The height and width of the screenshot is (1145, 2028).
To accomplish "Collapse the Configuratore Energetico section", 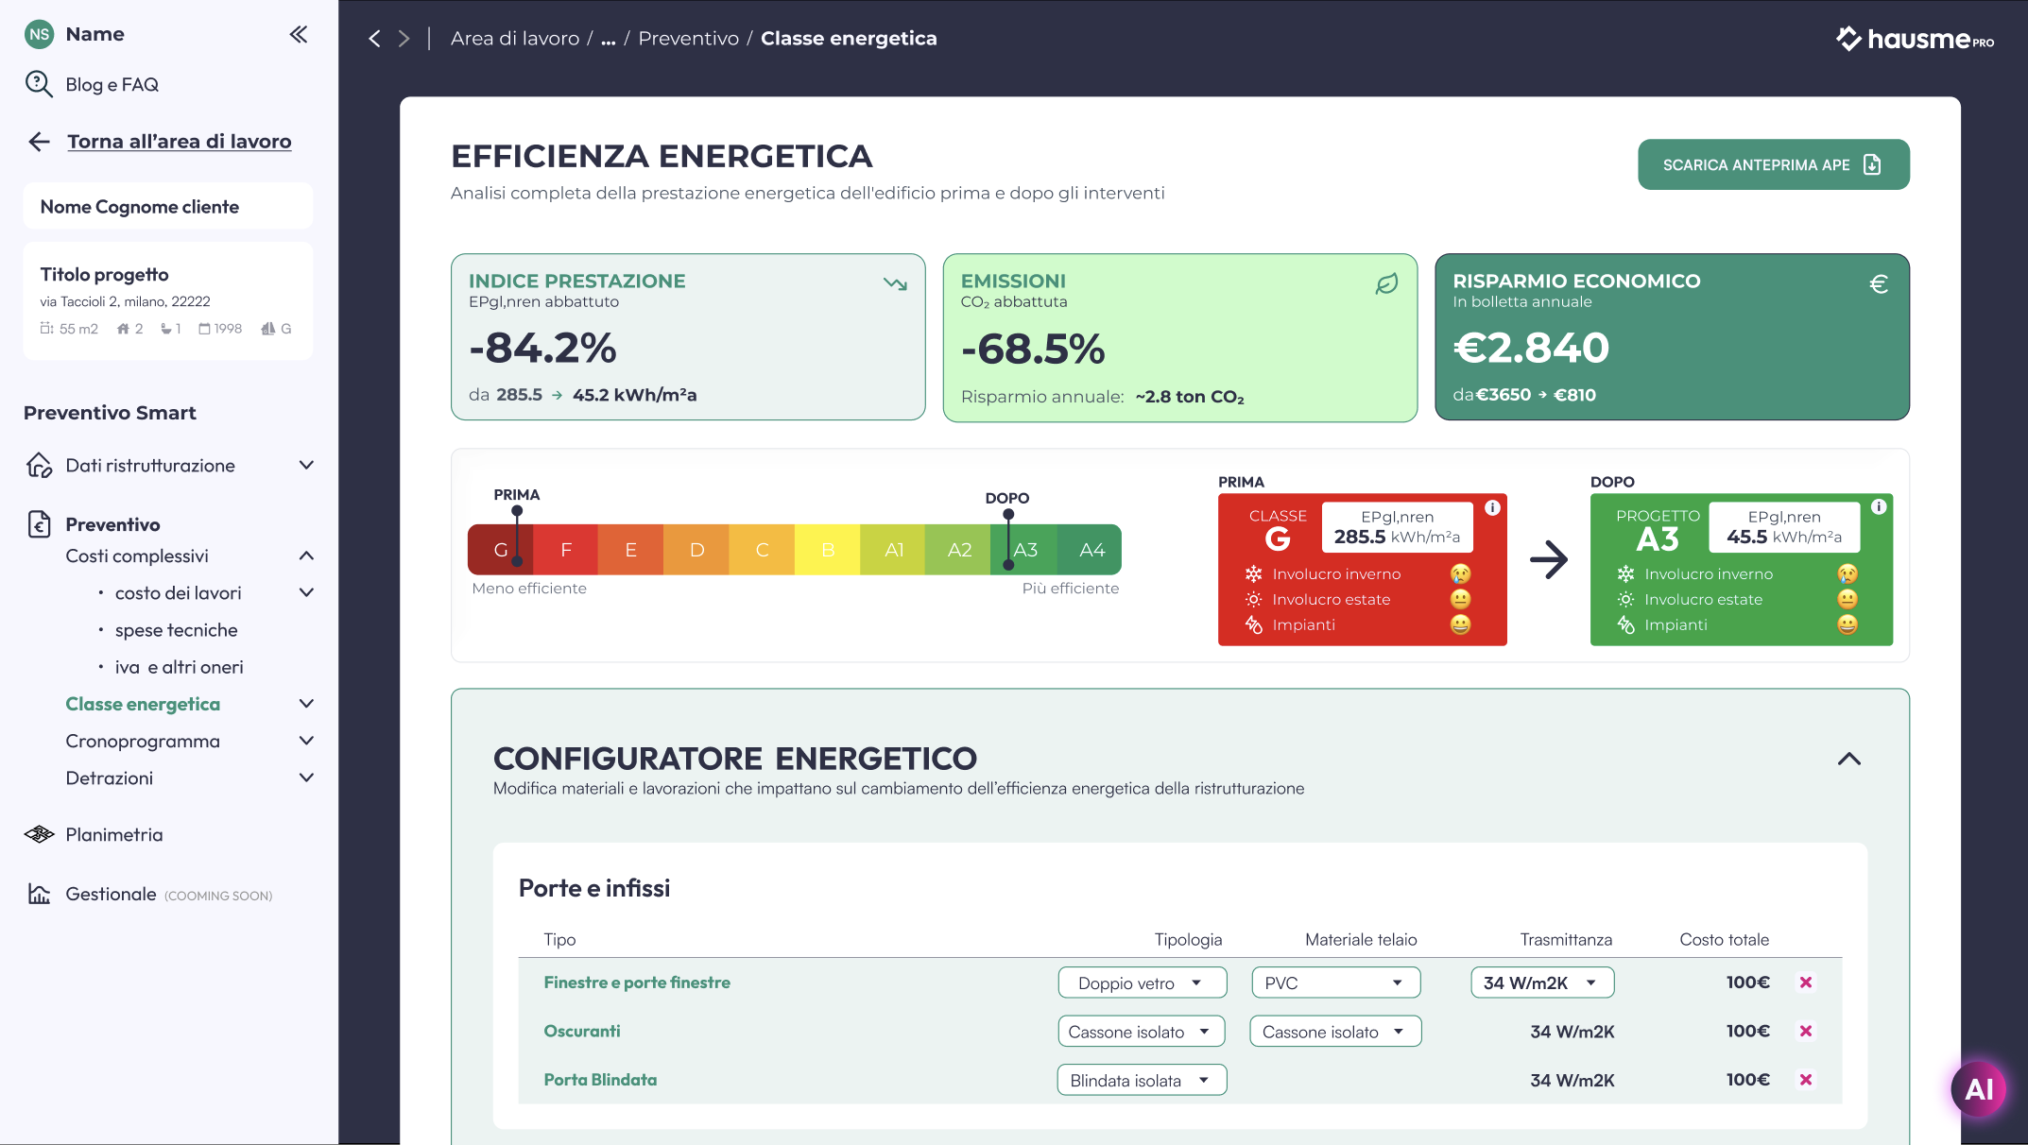I will coord(1848,759).
